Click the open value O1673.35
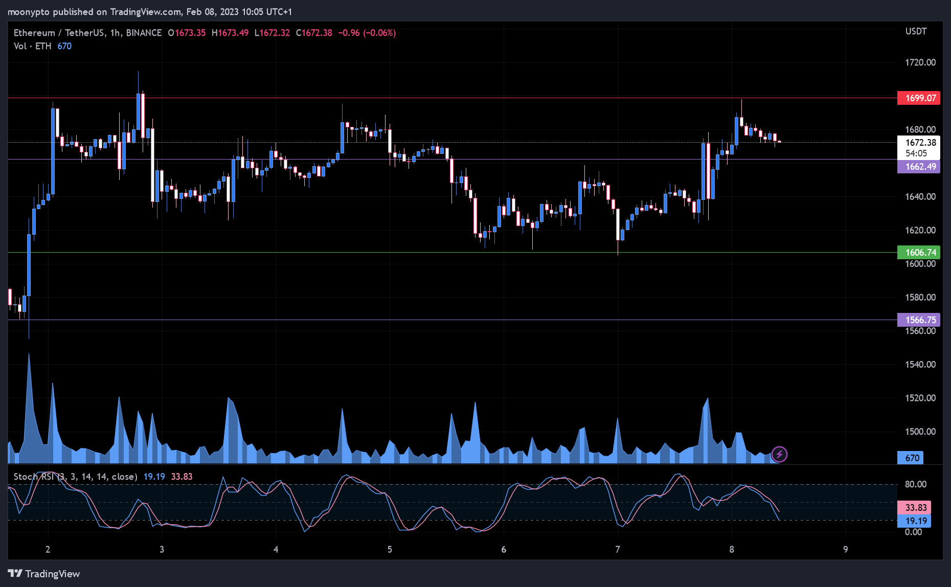 pos(187,33)
